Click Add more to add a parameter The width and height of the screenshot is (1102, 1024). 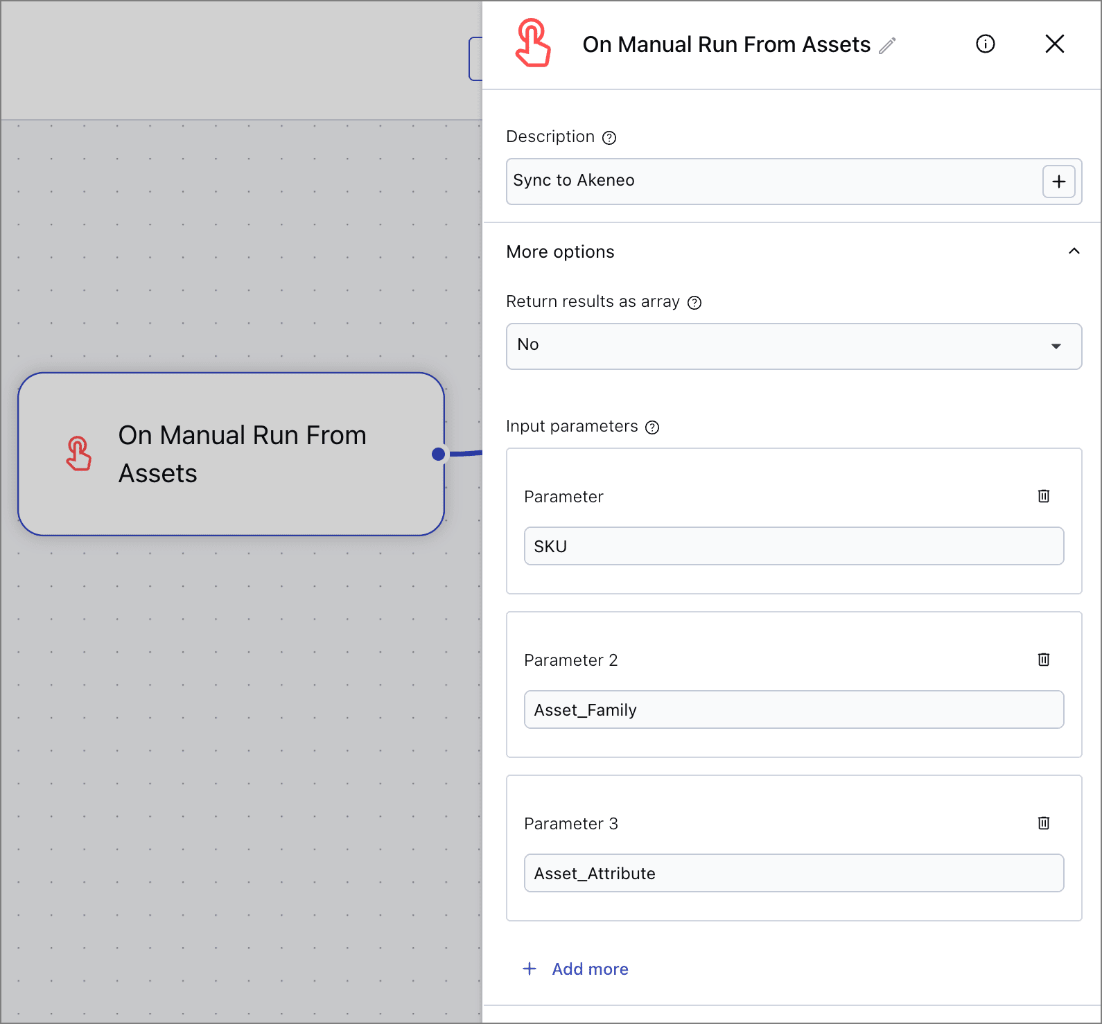tap(575, 969)
